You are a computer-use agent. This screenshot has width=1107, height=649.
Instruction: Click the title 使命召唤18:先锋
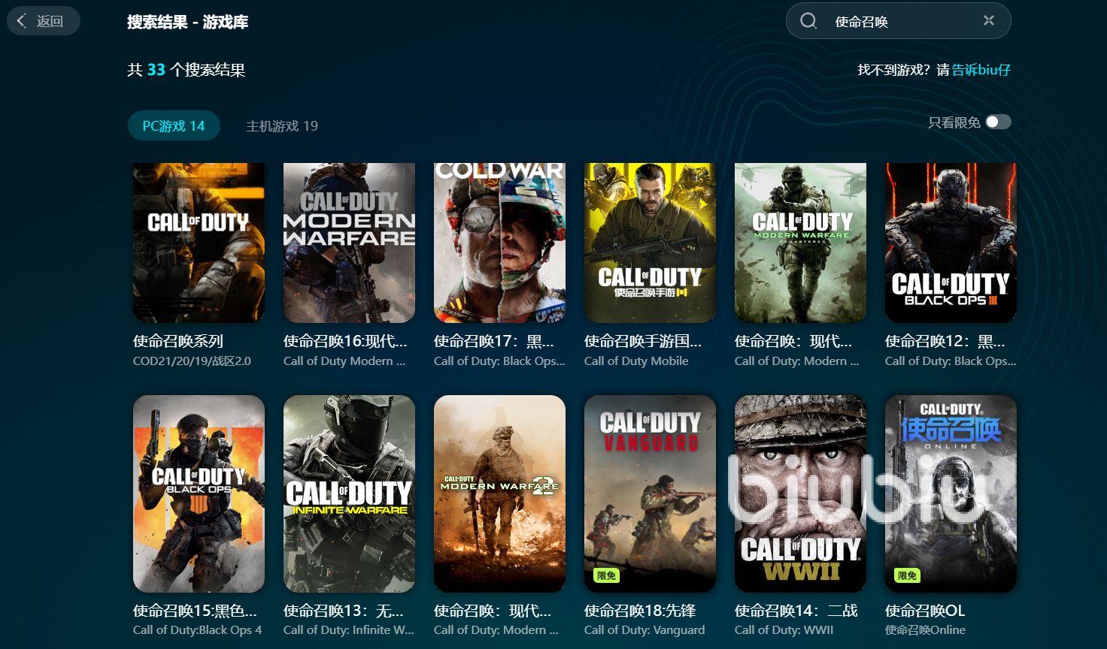pos(640,611)
